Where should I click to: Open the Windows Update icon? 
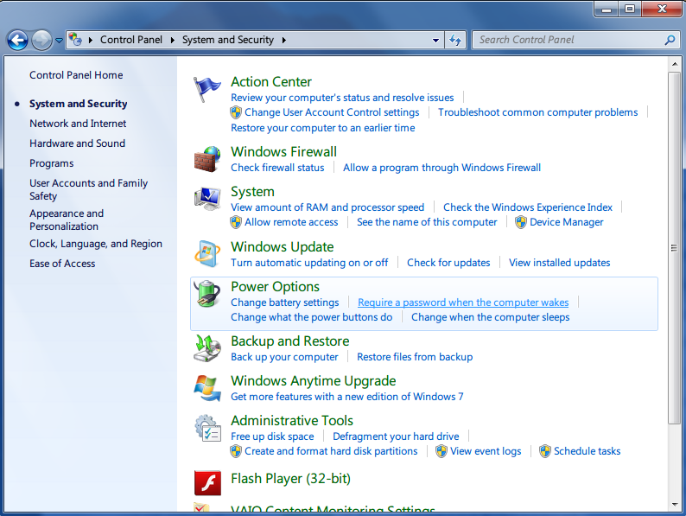[207, 254]
